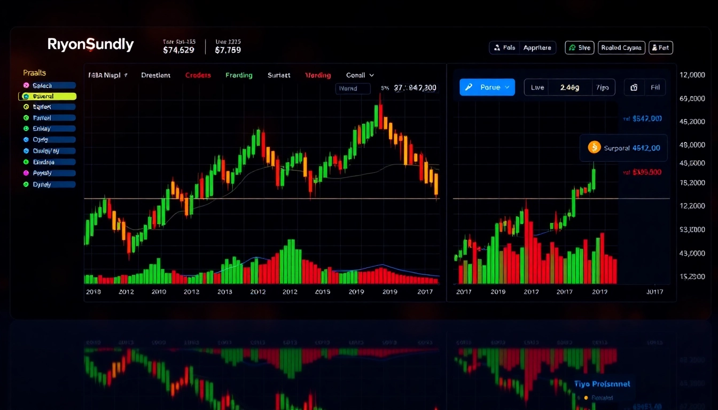Switch to the Drestient tab

point(156,75)
